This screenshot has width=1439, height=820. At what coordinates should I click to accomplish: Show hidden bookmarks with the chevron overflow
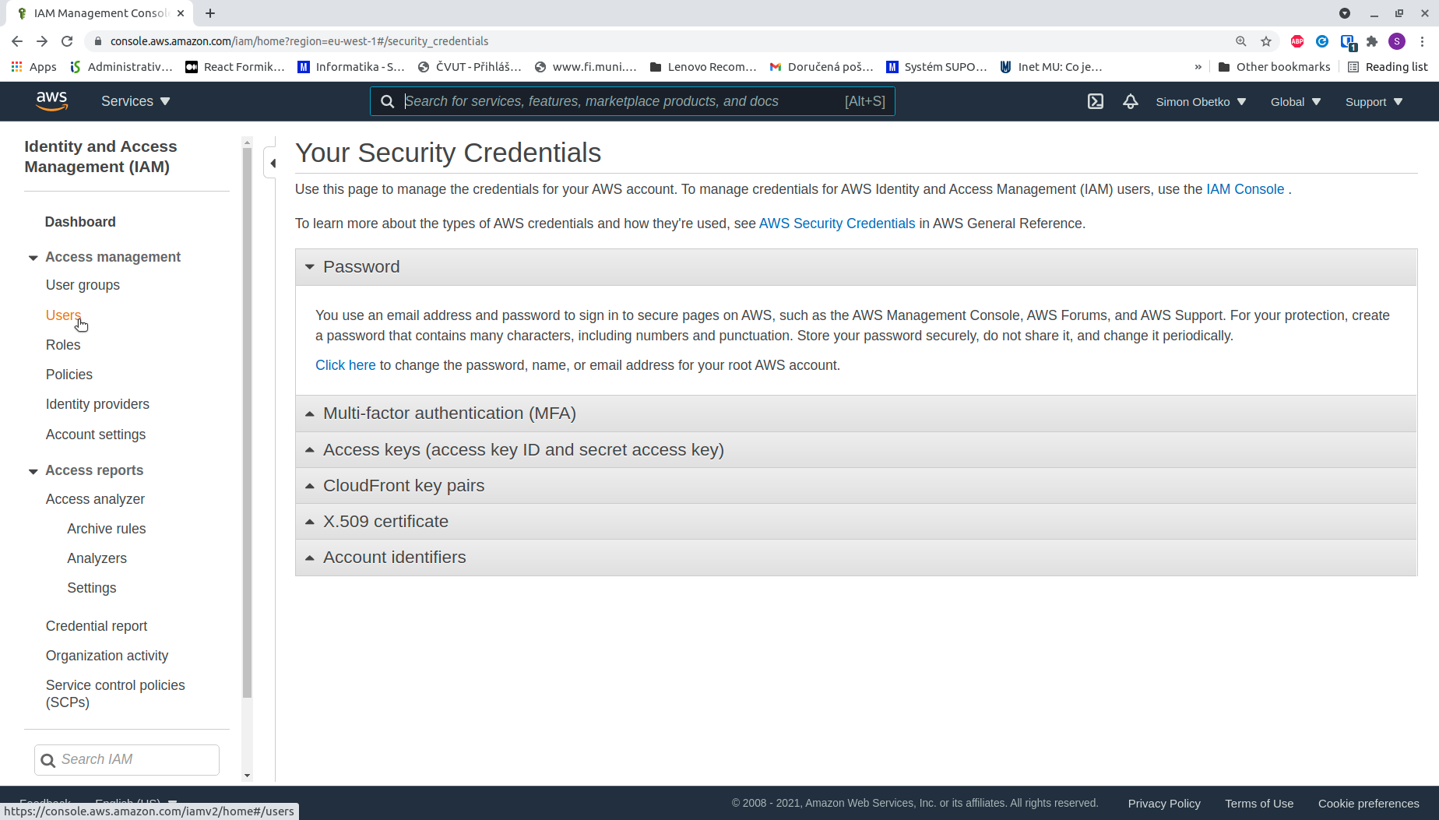1198,67
